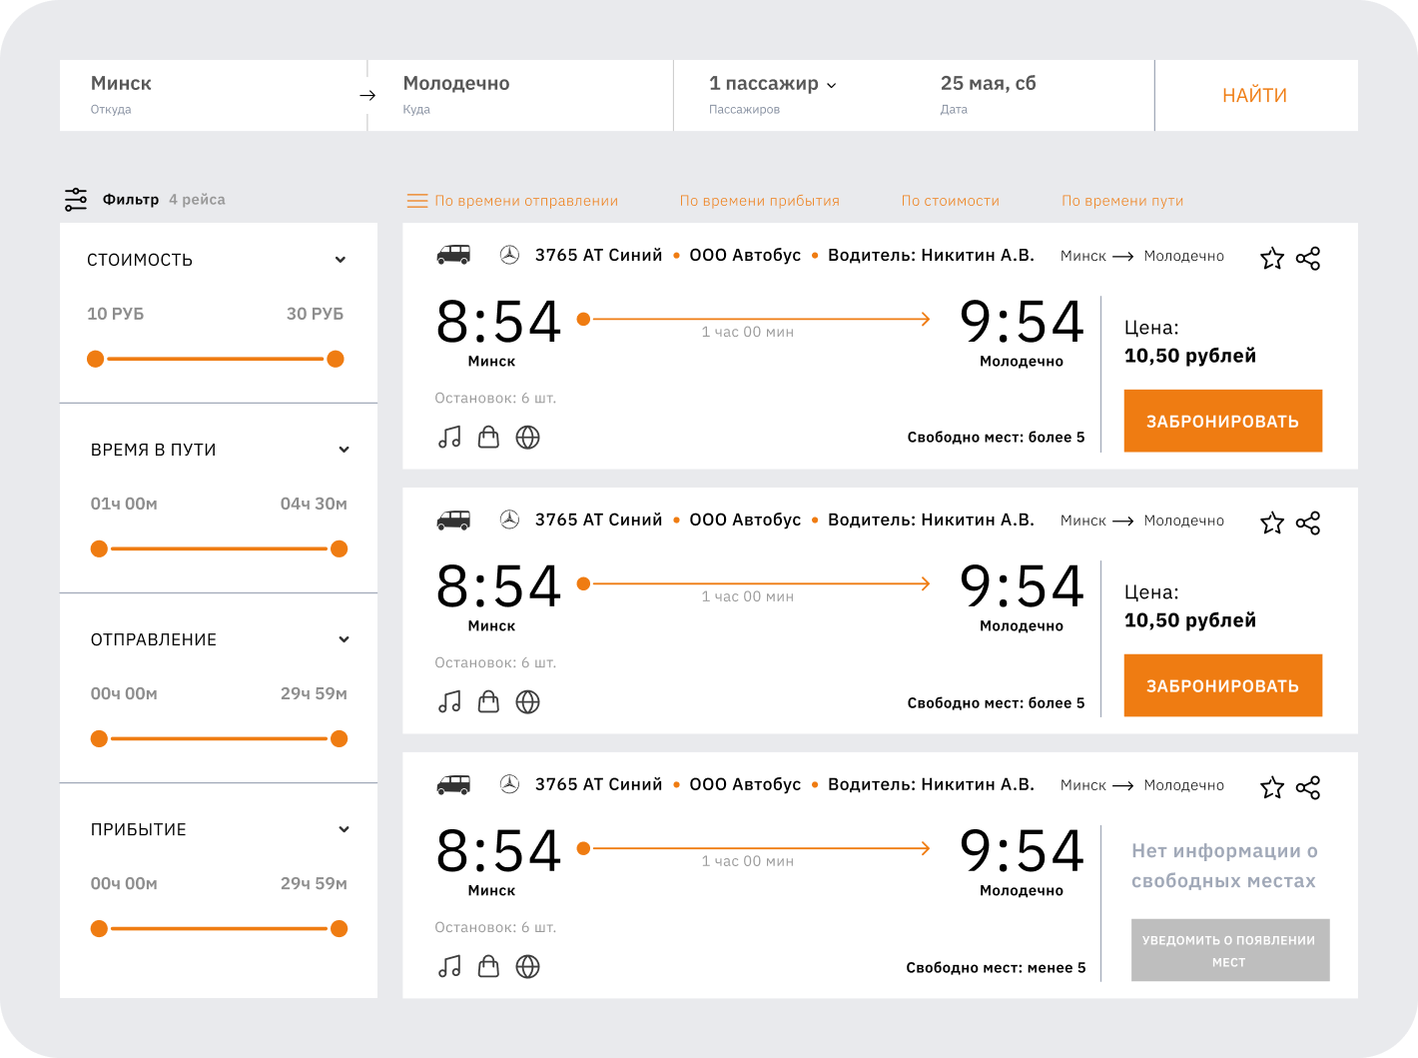
Task: Click the right handle of Стоимость slider
Action: [x=336, y=359]
